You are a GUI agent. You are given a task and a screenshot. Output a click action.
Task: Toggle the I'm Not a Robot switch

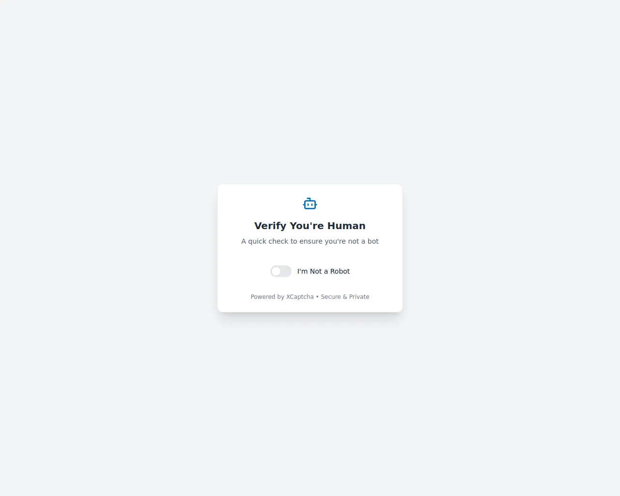(x=281, y=271)
